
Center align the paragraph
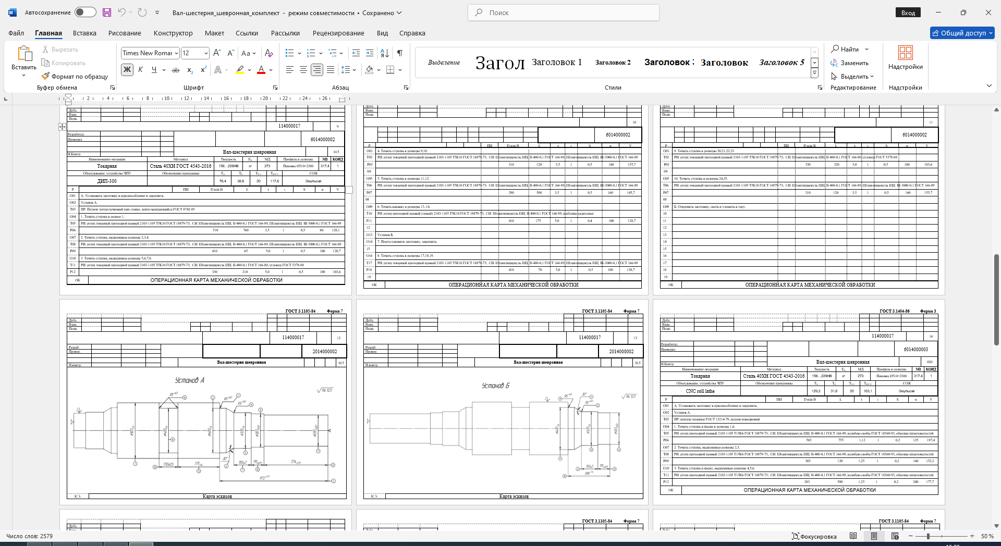tap(303, 70)
